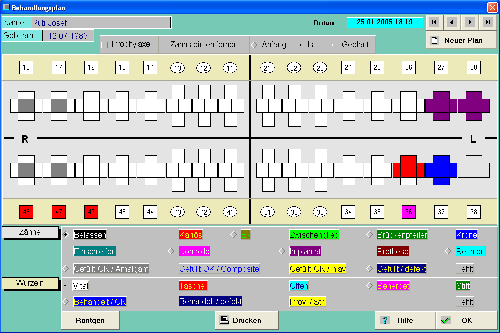Switch to the Zähne section tab
Image resolution: width=500 pixels, height=333 pixels.
30,232
